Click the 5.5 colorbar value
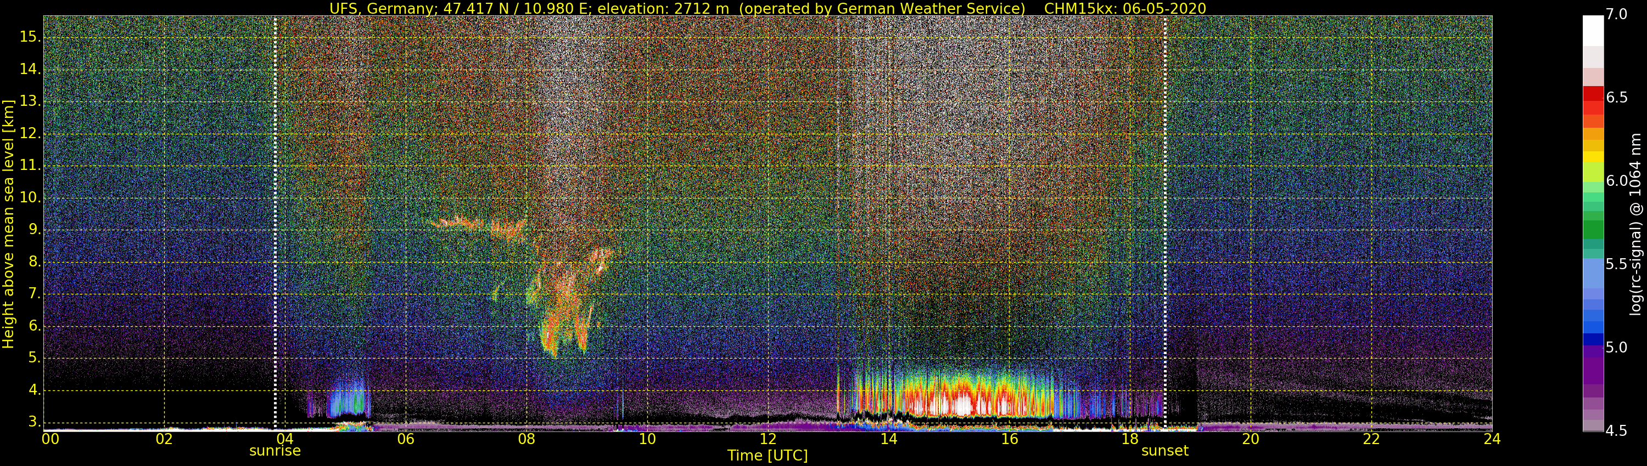This screenshot has width=1647, height=466. [1616, 264]
